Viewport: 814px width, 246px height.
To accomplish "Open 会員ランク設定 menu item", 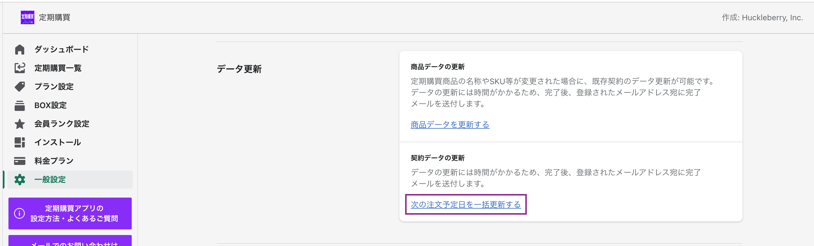I will [x=62, y=124].
